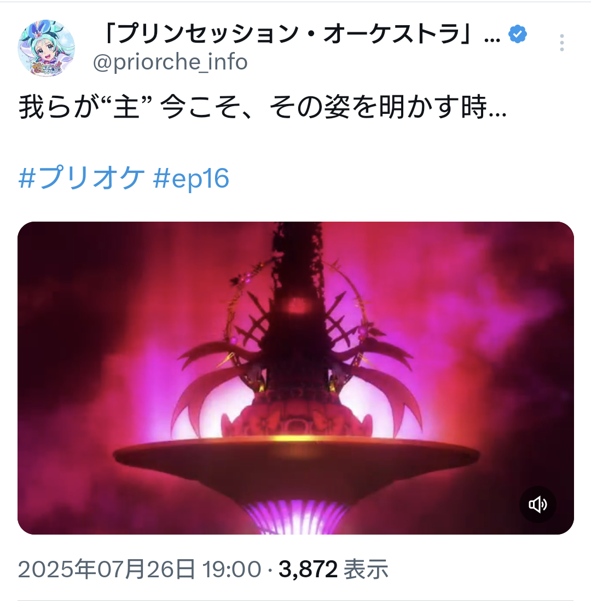Click the truncated name ellipsis after オーケストラ」
Screen dimensions: 591x603
(x=492, y=39)
